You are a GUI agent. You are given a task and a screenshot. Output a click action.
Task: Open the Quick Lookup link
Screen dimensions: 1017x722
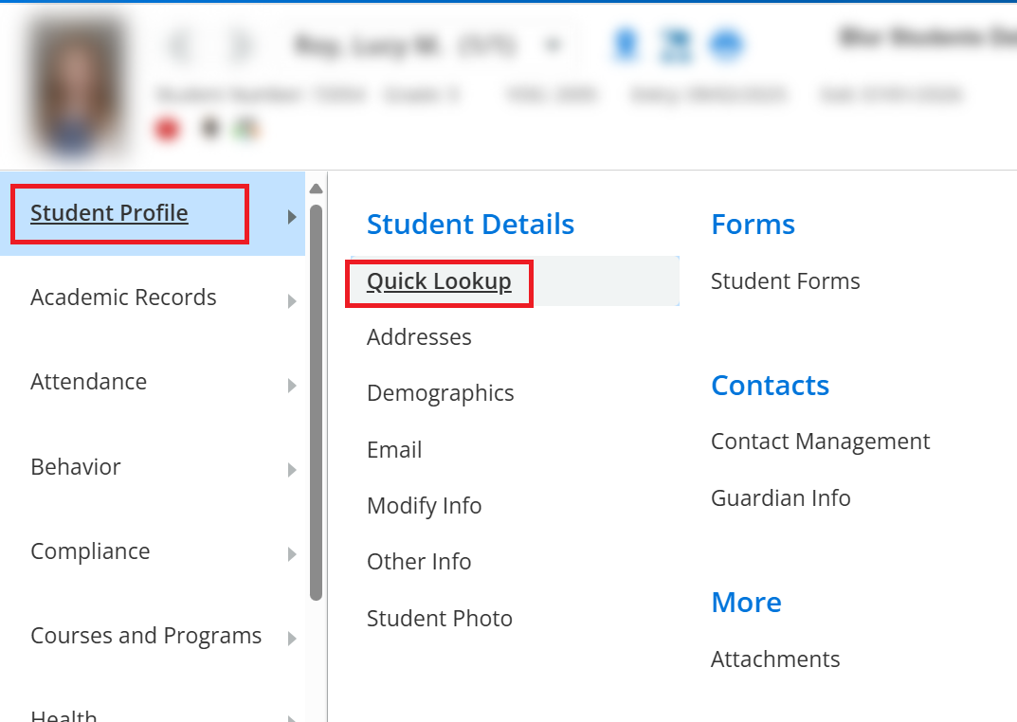coord(439,282)
